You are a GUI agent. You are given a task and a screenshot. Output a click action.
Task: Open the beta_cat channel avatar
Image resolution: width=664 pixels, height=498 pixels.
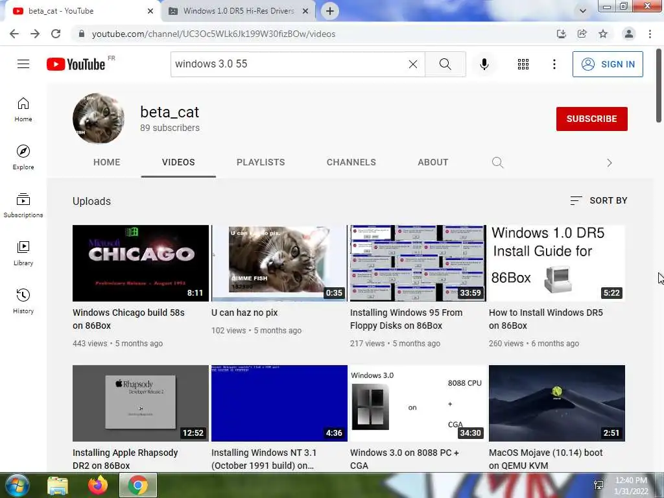99,119
